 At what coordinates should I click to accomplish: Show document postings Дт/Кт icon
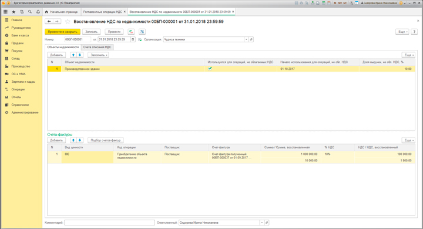tap(131, 32)
